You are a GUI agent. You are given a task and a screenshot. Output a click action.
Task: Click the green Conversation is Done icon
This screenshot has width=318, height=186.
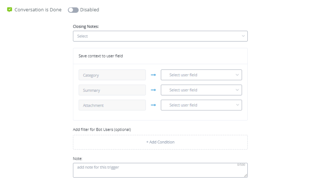[10, 10]
